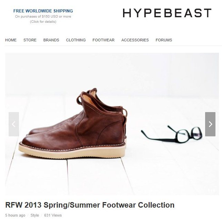The image size is (222, 219).
Task: Go to CLOTHING section
Action: click(x=76, y=40)
